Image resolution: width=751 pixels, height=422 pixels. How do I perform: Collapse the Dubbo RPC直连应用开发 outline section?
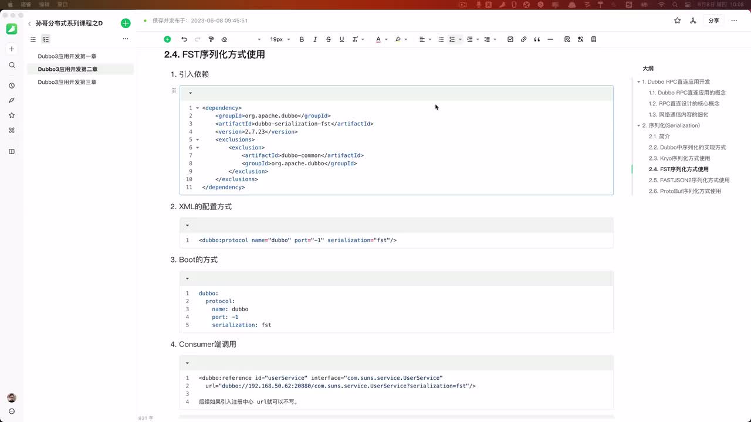(639, 82)
